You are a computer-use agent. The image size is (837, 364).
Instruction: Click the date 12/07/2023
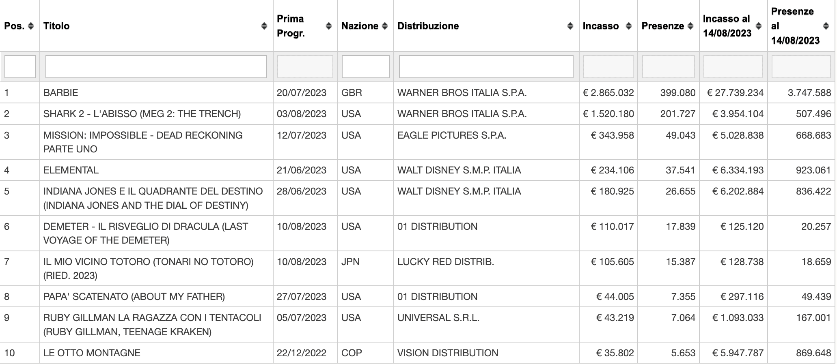pyautogui.click(x=302, y=135)
